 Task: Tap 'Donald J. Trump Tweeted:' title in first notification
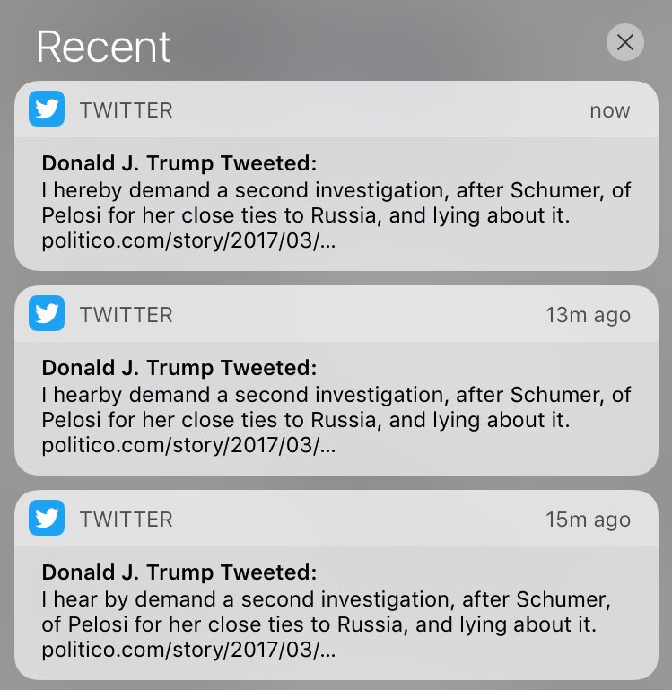pyautogui.click(x=179, y=163)
